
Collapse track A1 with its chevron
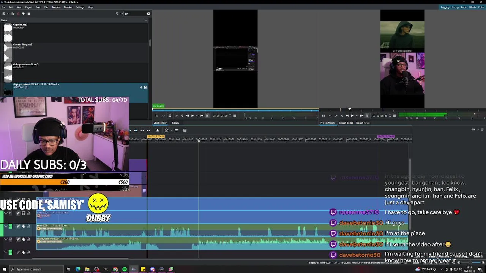6,226
